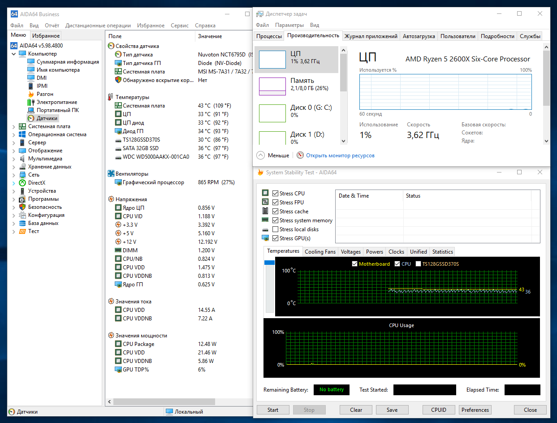Enable Stress local disks checkbox
557x423 pixels.
[x=276, y=229]
